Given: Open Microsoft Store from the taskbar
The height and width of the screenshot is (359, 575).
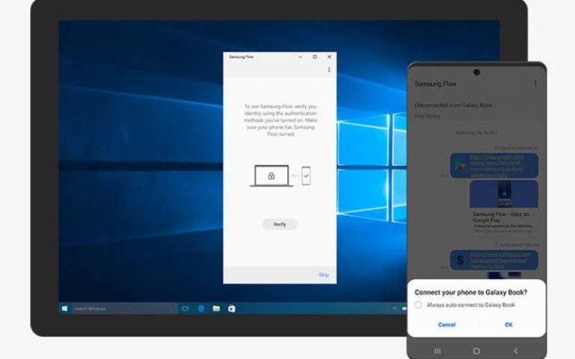Looking at the screenshot, I should pyautogui.click(x=232, y=308).
